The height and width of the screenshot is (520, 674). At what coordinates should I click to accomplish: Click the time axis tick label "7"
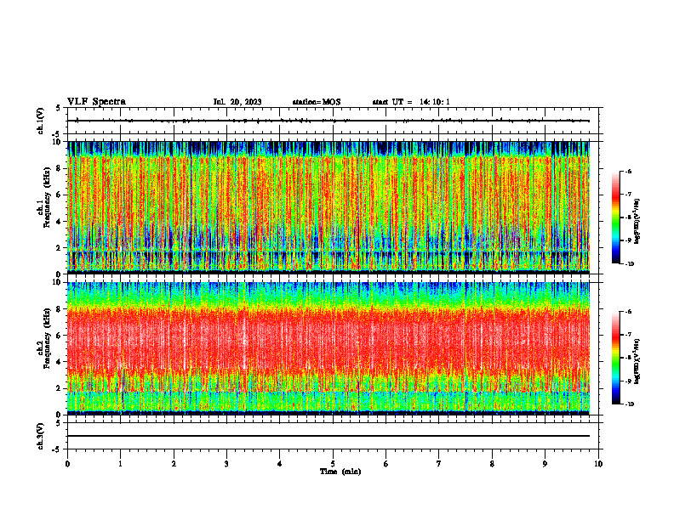(x=439, y=464)
